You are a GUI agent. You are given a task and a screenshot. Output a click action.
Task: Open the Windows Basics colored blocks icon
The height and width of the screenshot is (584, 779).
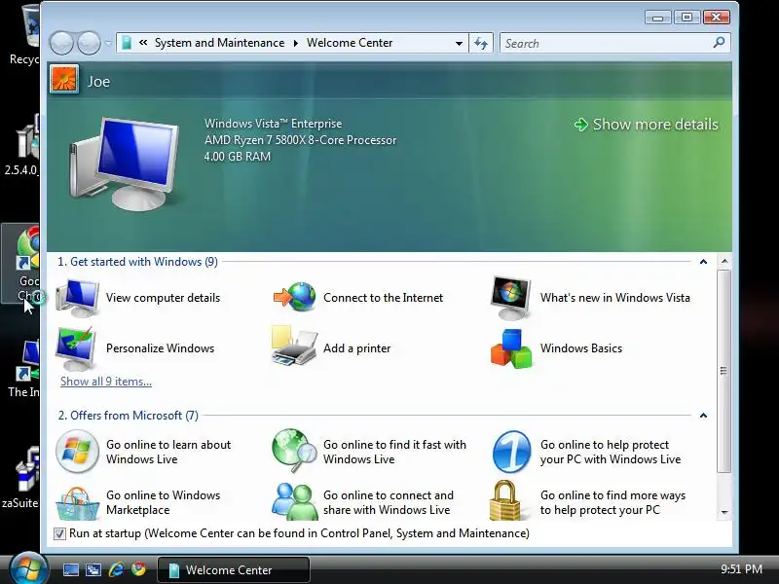(x=511, y=348)
